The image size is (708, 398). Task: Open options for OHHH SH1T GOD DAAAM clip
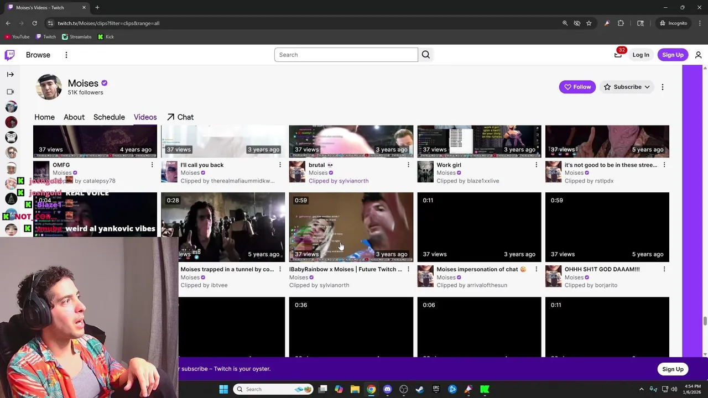coord(664,269)
